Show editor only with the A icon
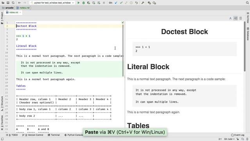The width and height of the screenshot is (250, 141). [x=230, y=18]
